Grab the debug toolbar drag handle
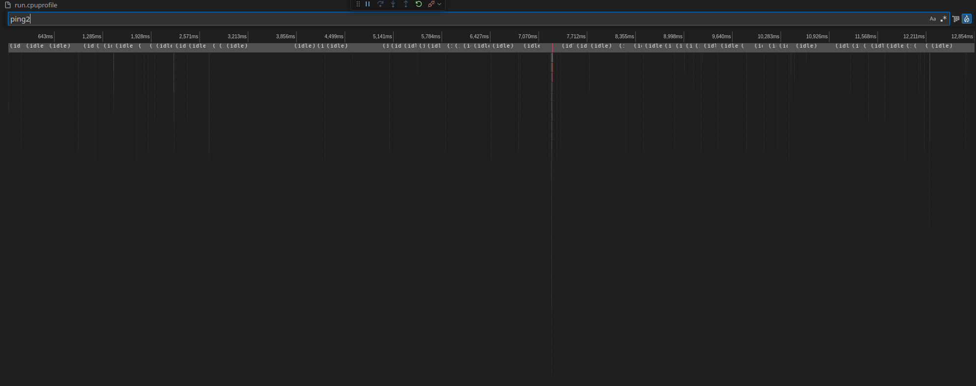The width and height of the screenshot is (976, 386). coord(358,4)
